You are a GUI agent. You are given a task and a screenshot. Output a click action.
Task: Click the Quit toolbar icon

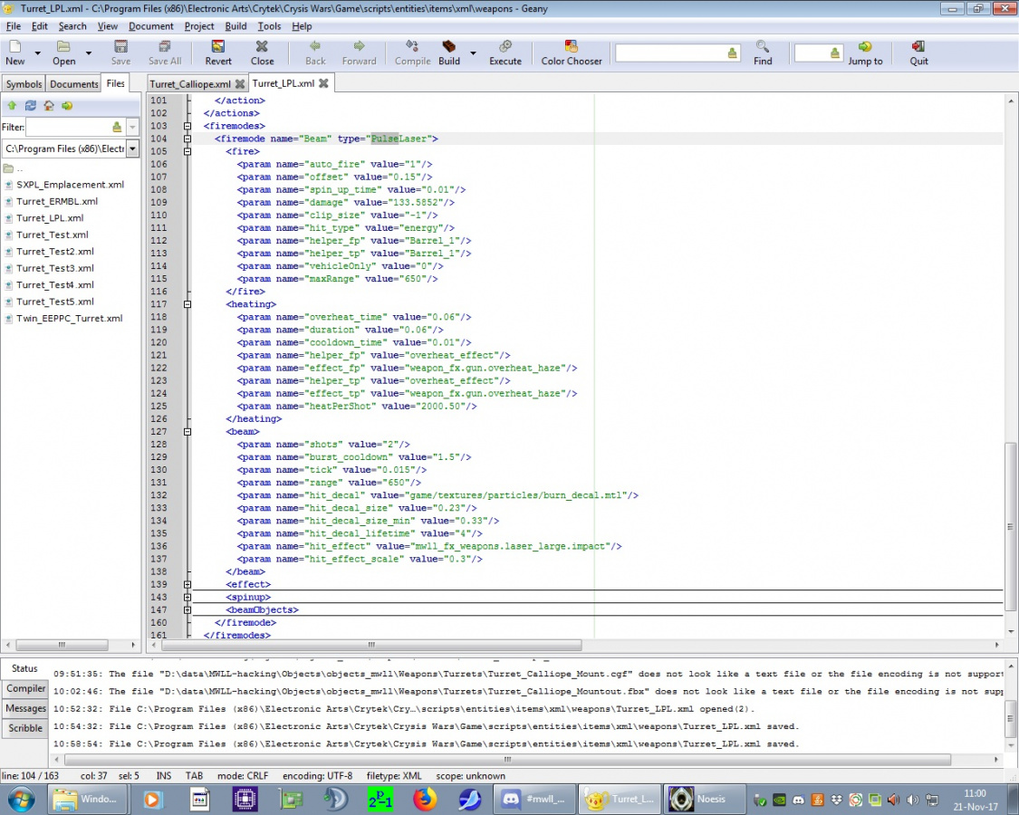(x=918, y=47)
